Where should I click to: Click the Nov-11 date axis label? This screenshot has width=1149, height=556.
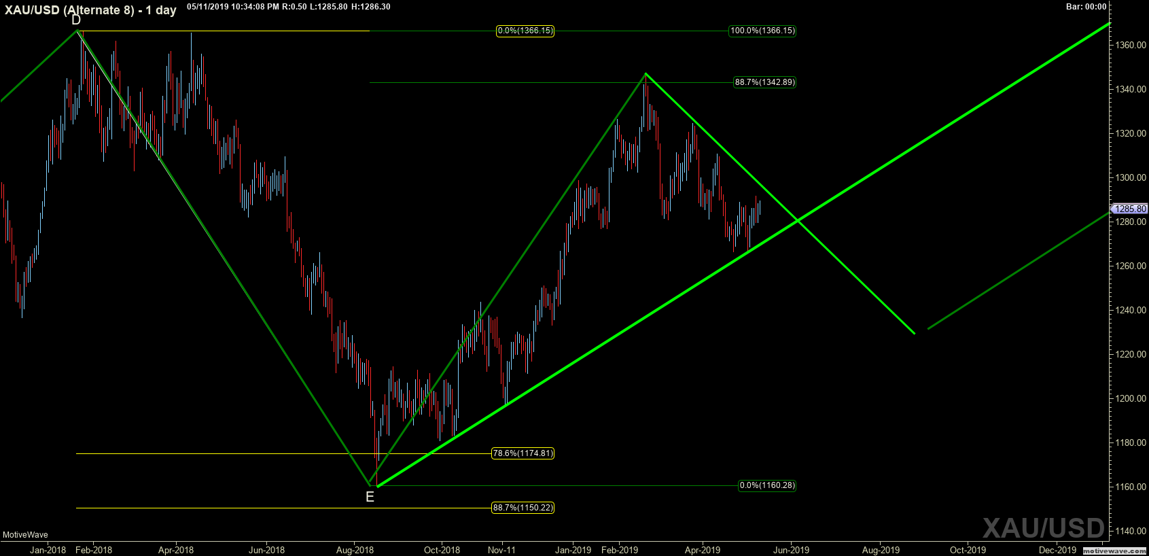click(501, 550)
